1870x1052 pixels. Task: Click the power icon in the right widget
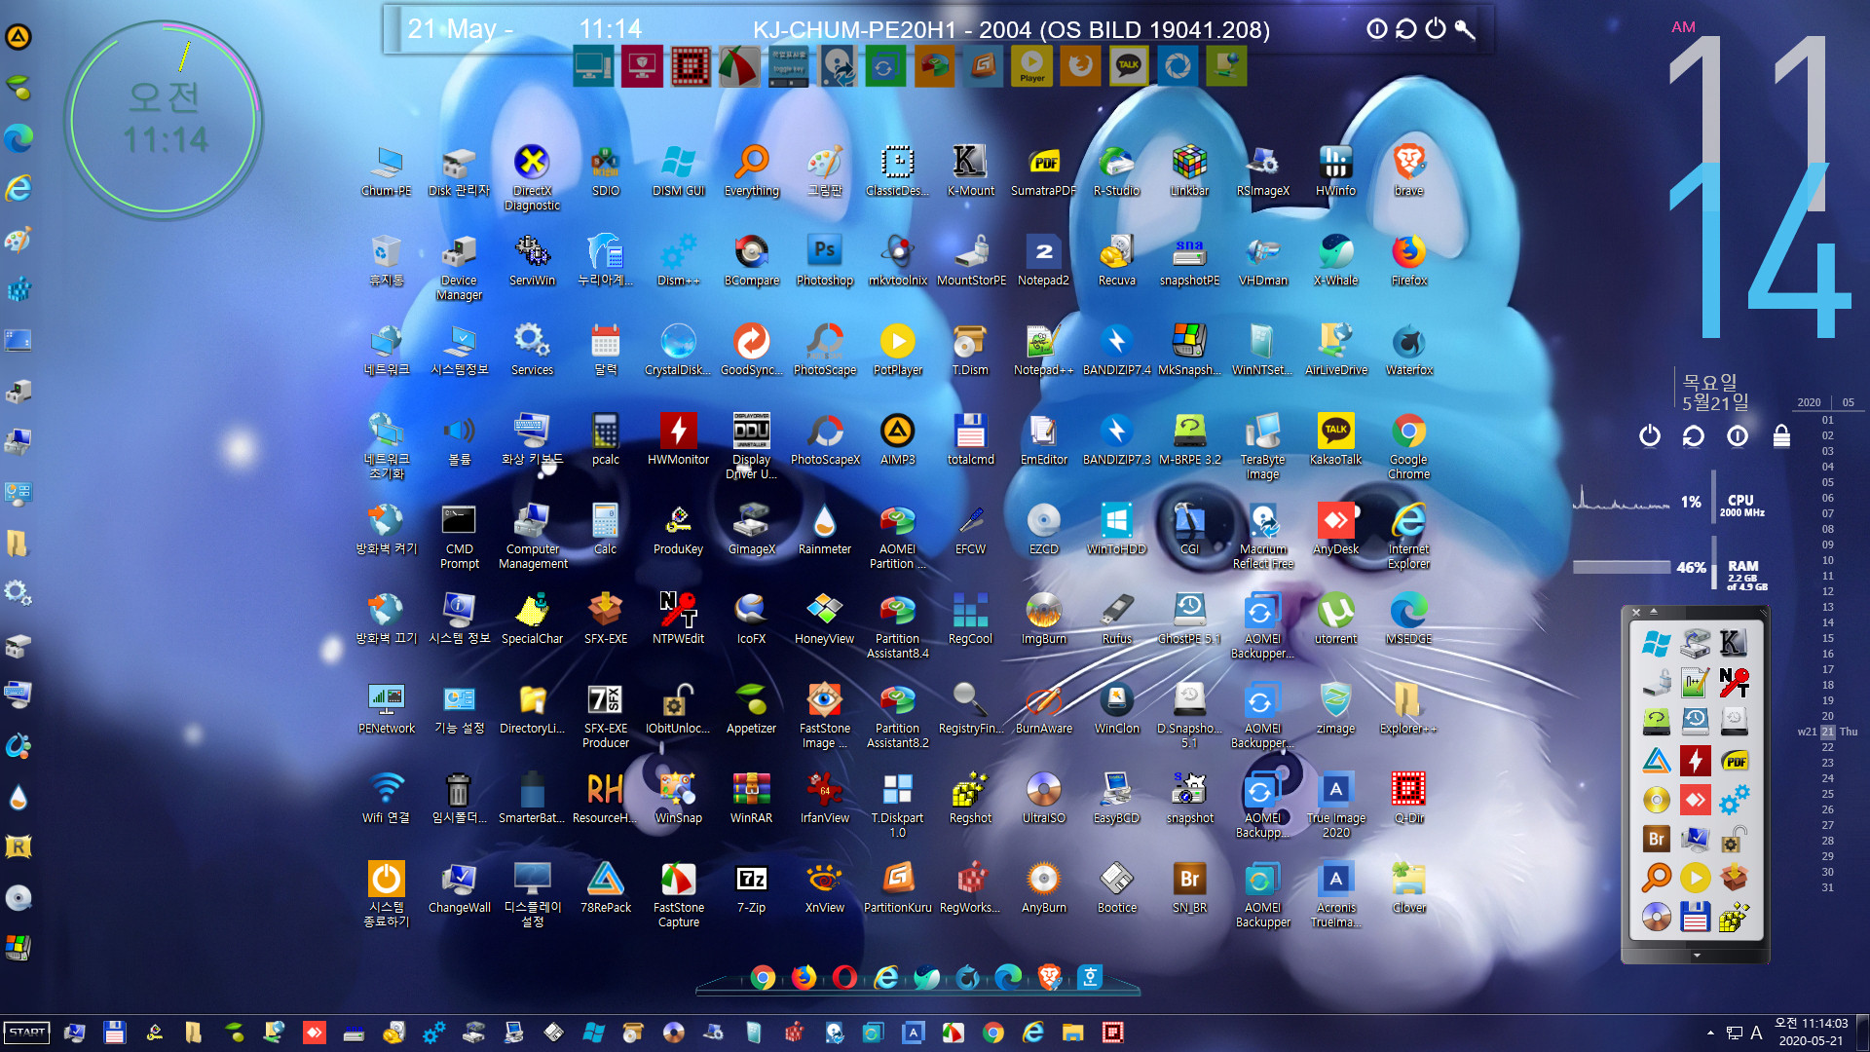1650,435
